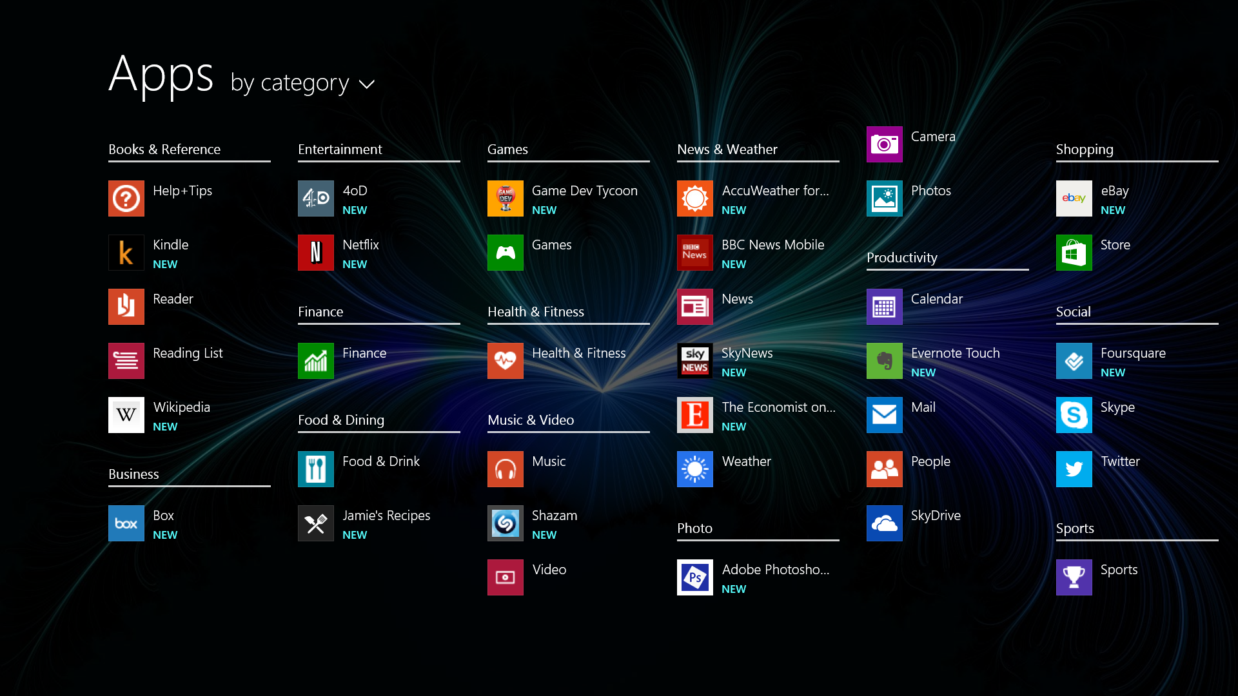
Task: Click the 'Jamie's Recipes' label
Action: coord(386,516)
